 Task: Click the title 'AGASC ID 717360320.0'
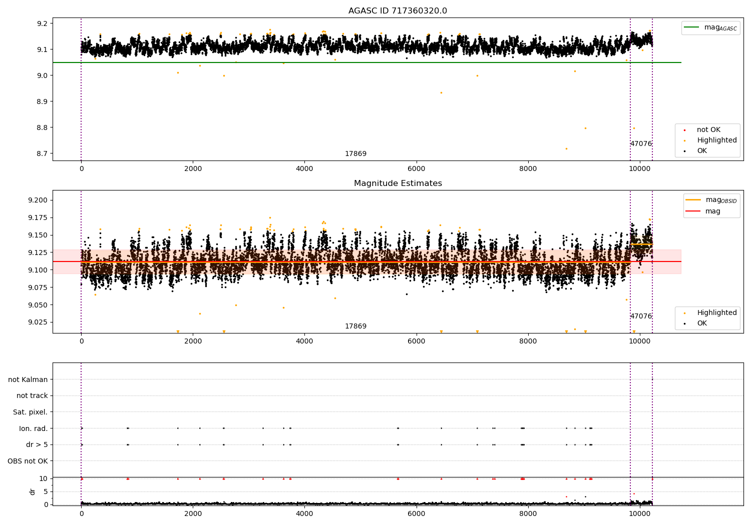pyautogui.click(x=398, y=11)
